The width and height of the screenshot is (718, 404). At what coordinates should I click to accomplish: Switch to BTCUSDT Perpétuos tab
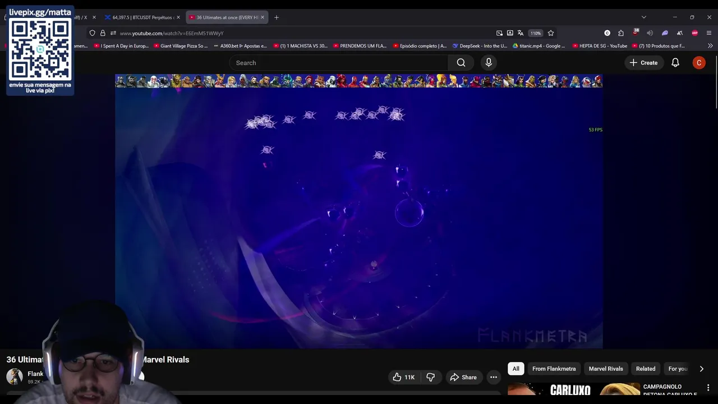pyautogui.click(x=143, y=17)
